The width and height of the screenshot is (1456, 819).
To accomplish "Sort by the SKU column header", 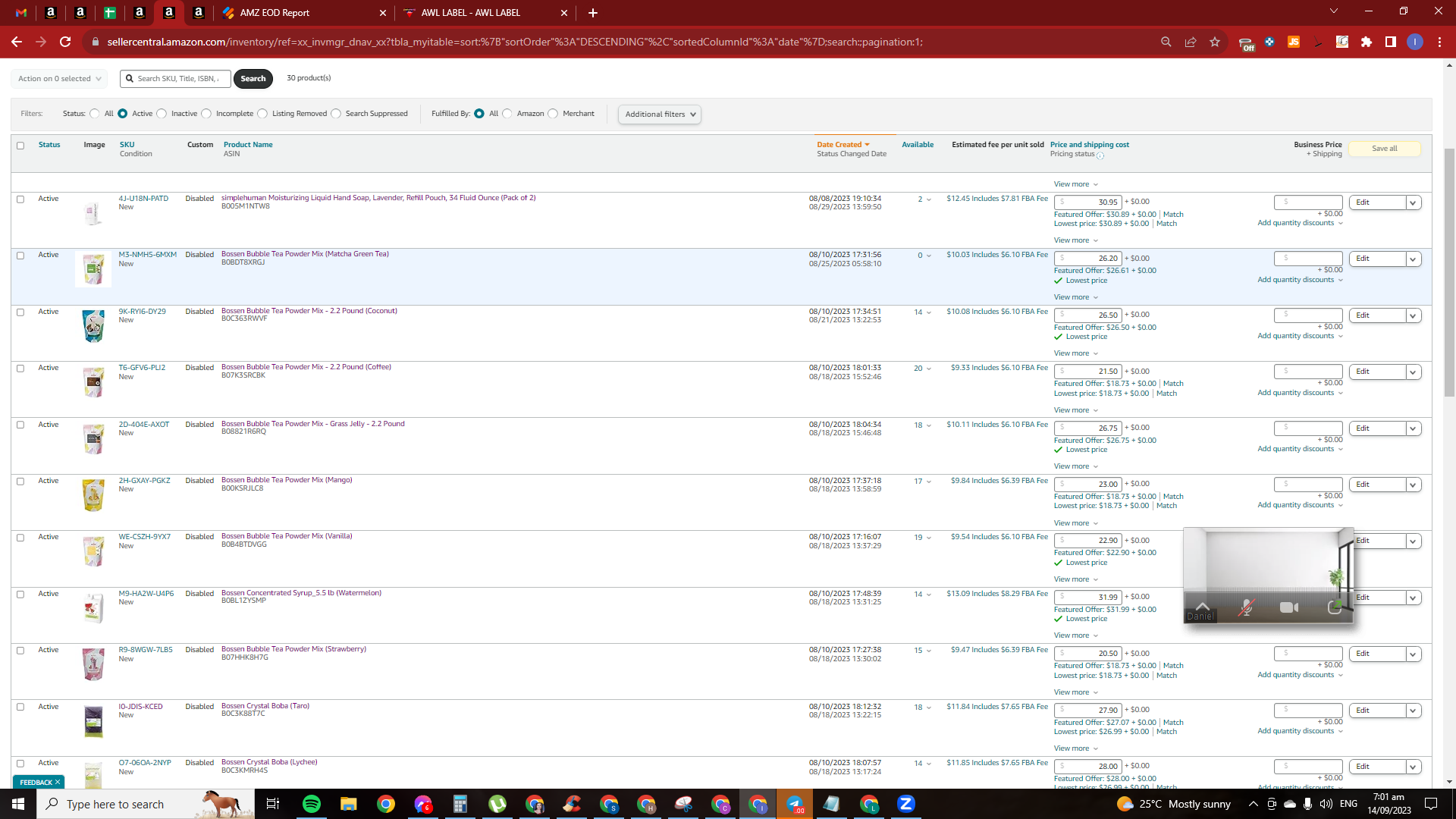I will click(x=127, y=145).
